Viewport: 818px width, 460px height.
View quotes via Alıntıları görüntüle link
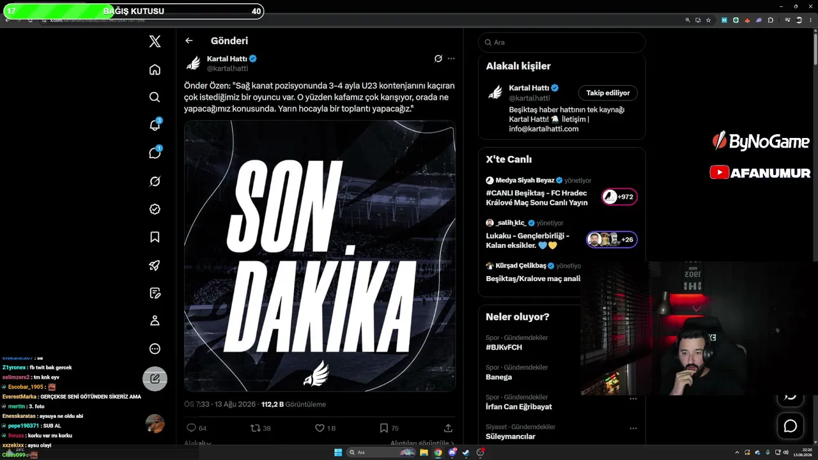pyautogui.click(x=422, y=443)
